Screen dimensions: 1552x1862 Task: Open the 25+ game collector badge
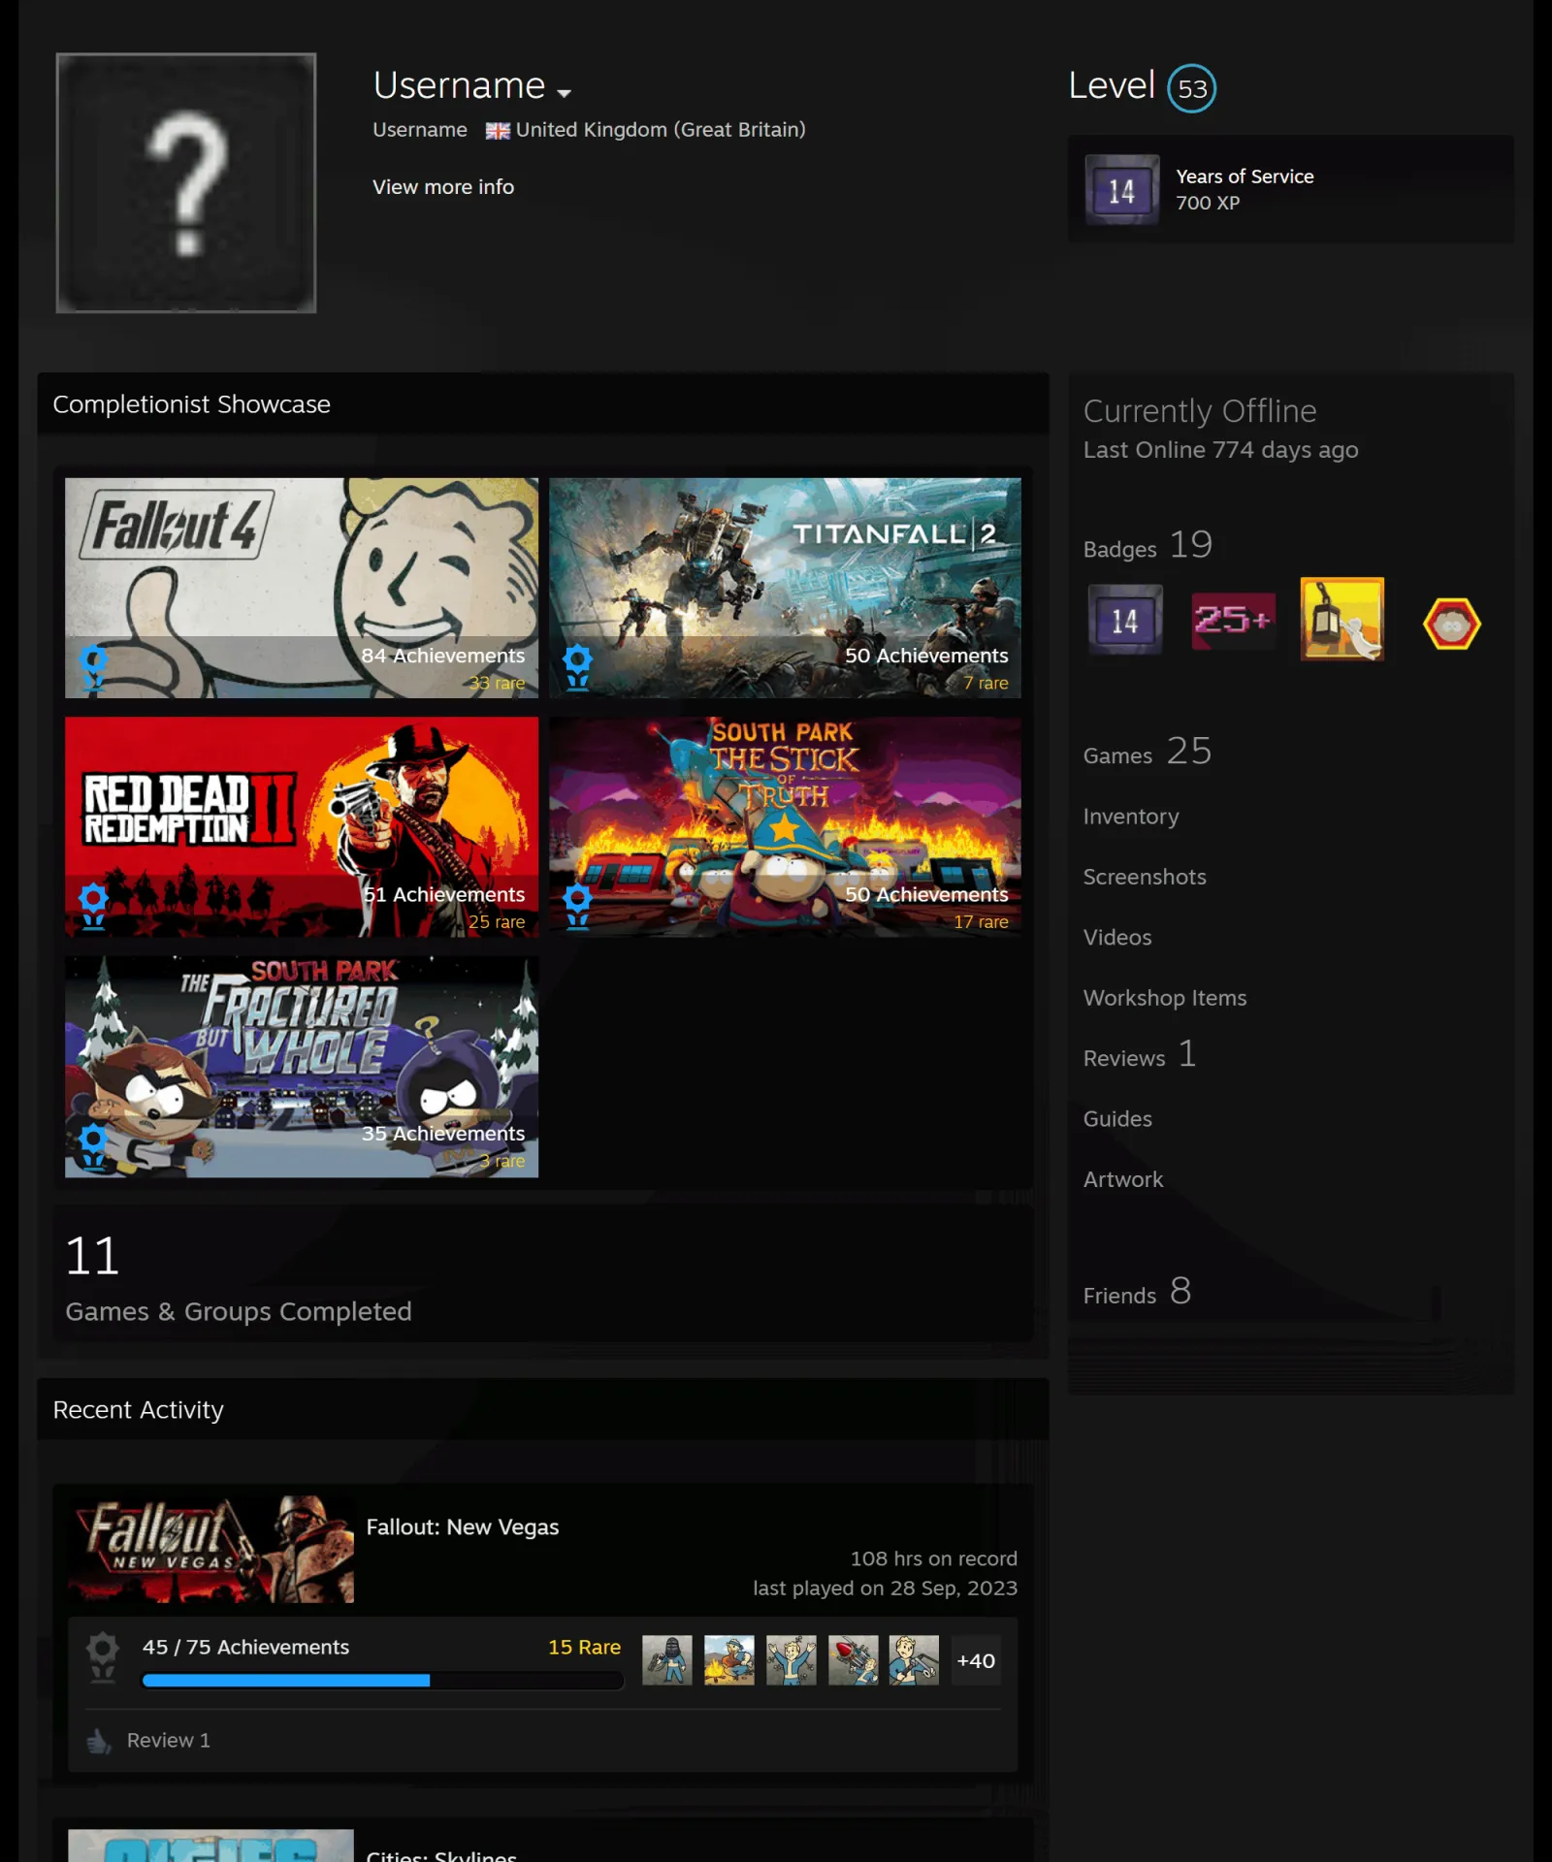1233,621
